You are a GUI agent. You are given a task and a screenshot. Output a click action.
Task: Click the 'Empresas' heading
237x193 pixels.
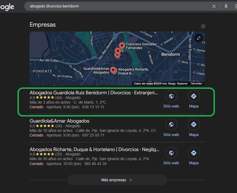click(x=43, y=25)
